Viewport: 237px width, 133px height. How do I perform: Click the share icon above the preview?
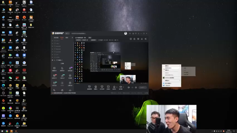click(x=145, y=39)
